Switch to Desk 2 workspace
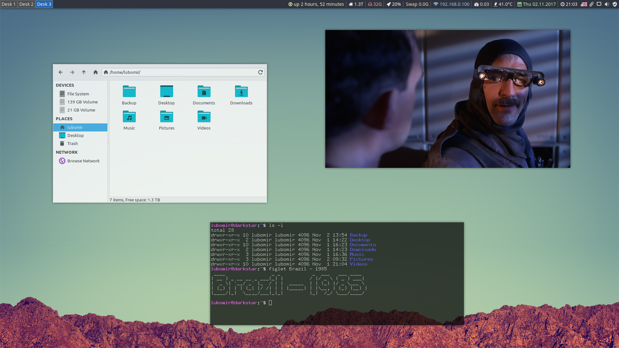The image size is (619, 348). pyautogui.click(x=26, y=4)
